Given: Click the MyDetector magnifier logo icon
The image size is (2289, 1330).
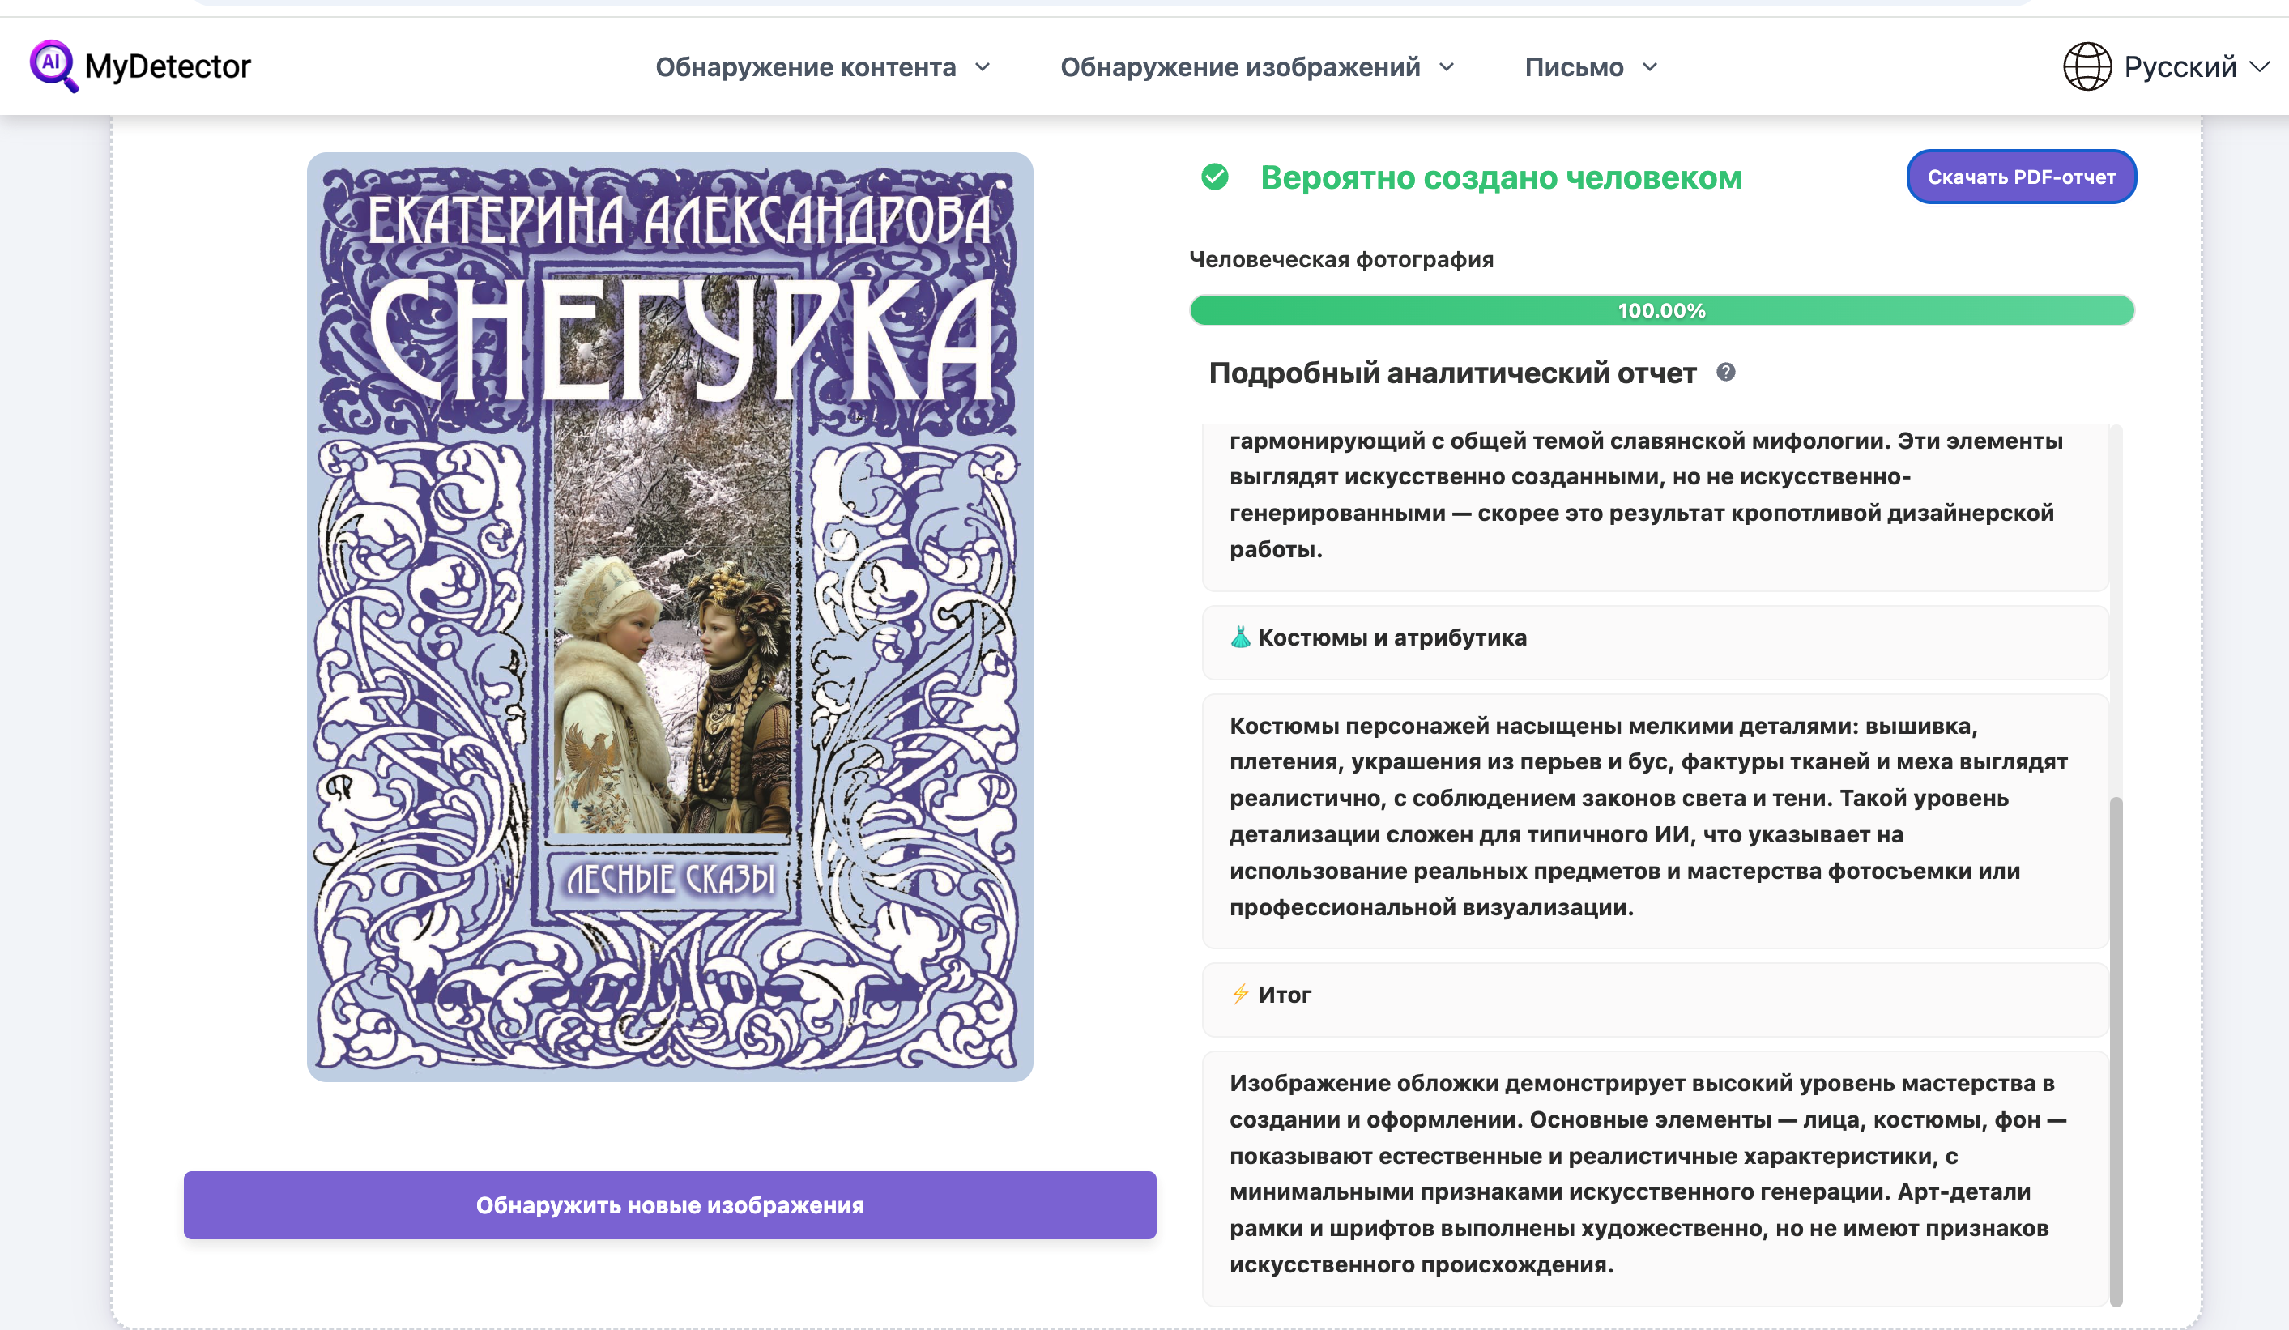Looking at the screenshot, I should pos(53,66).
